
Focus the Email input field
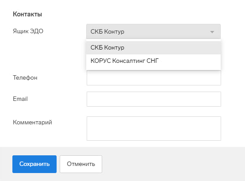tap(154, 99)
